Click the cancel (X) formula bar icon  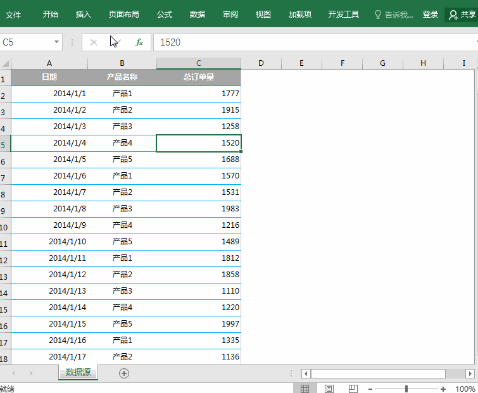point(93,42)
